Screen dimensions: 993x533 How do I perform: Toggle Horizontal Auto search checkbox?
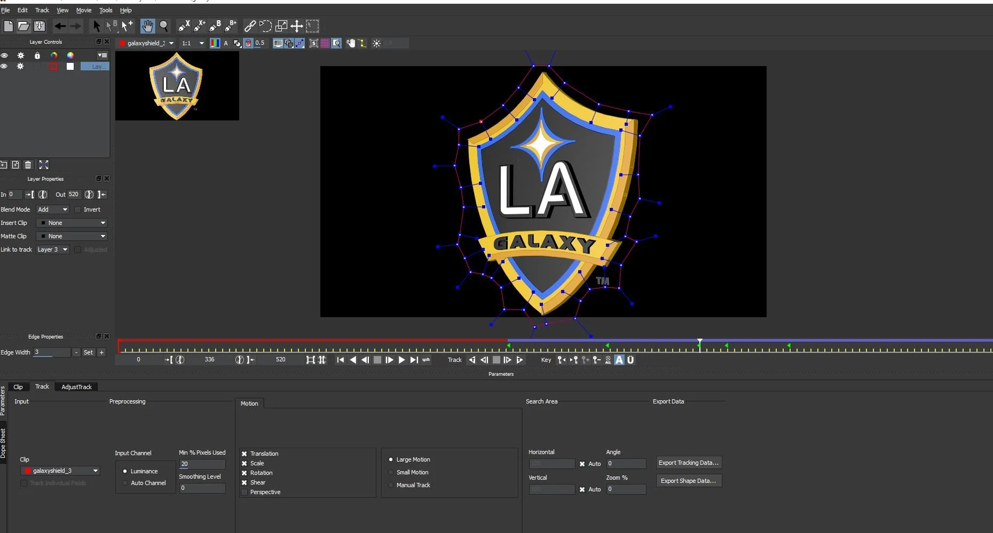[x=582, y=464]
